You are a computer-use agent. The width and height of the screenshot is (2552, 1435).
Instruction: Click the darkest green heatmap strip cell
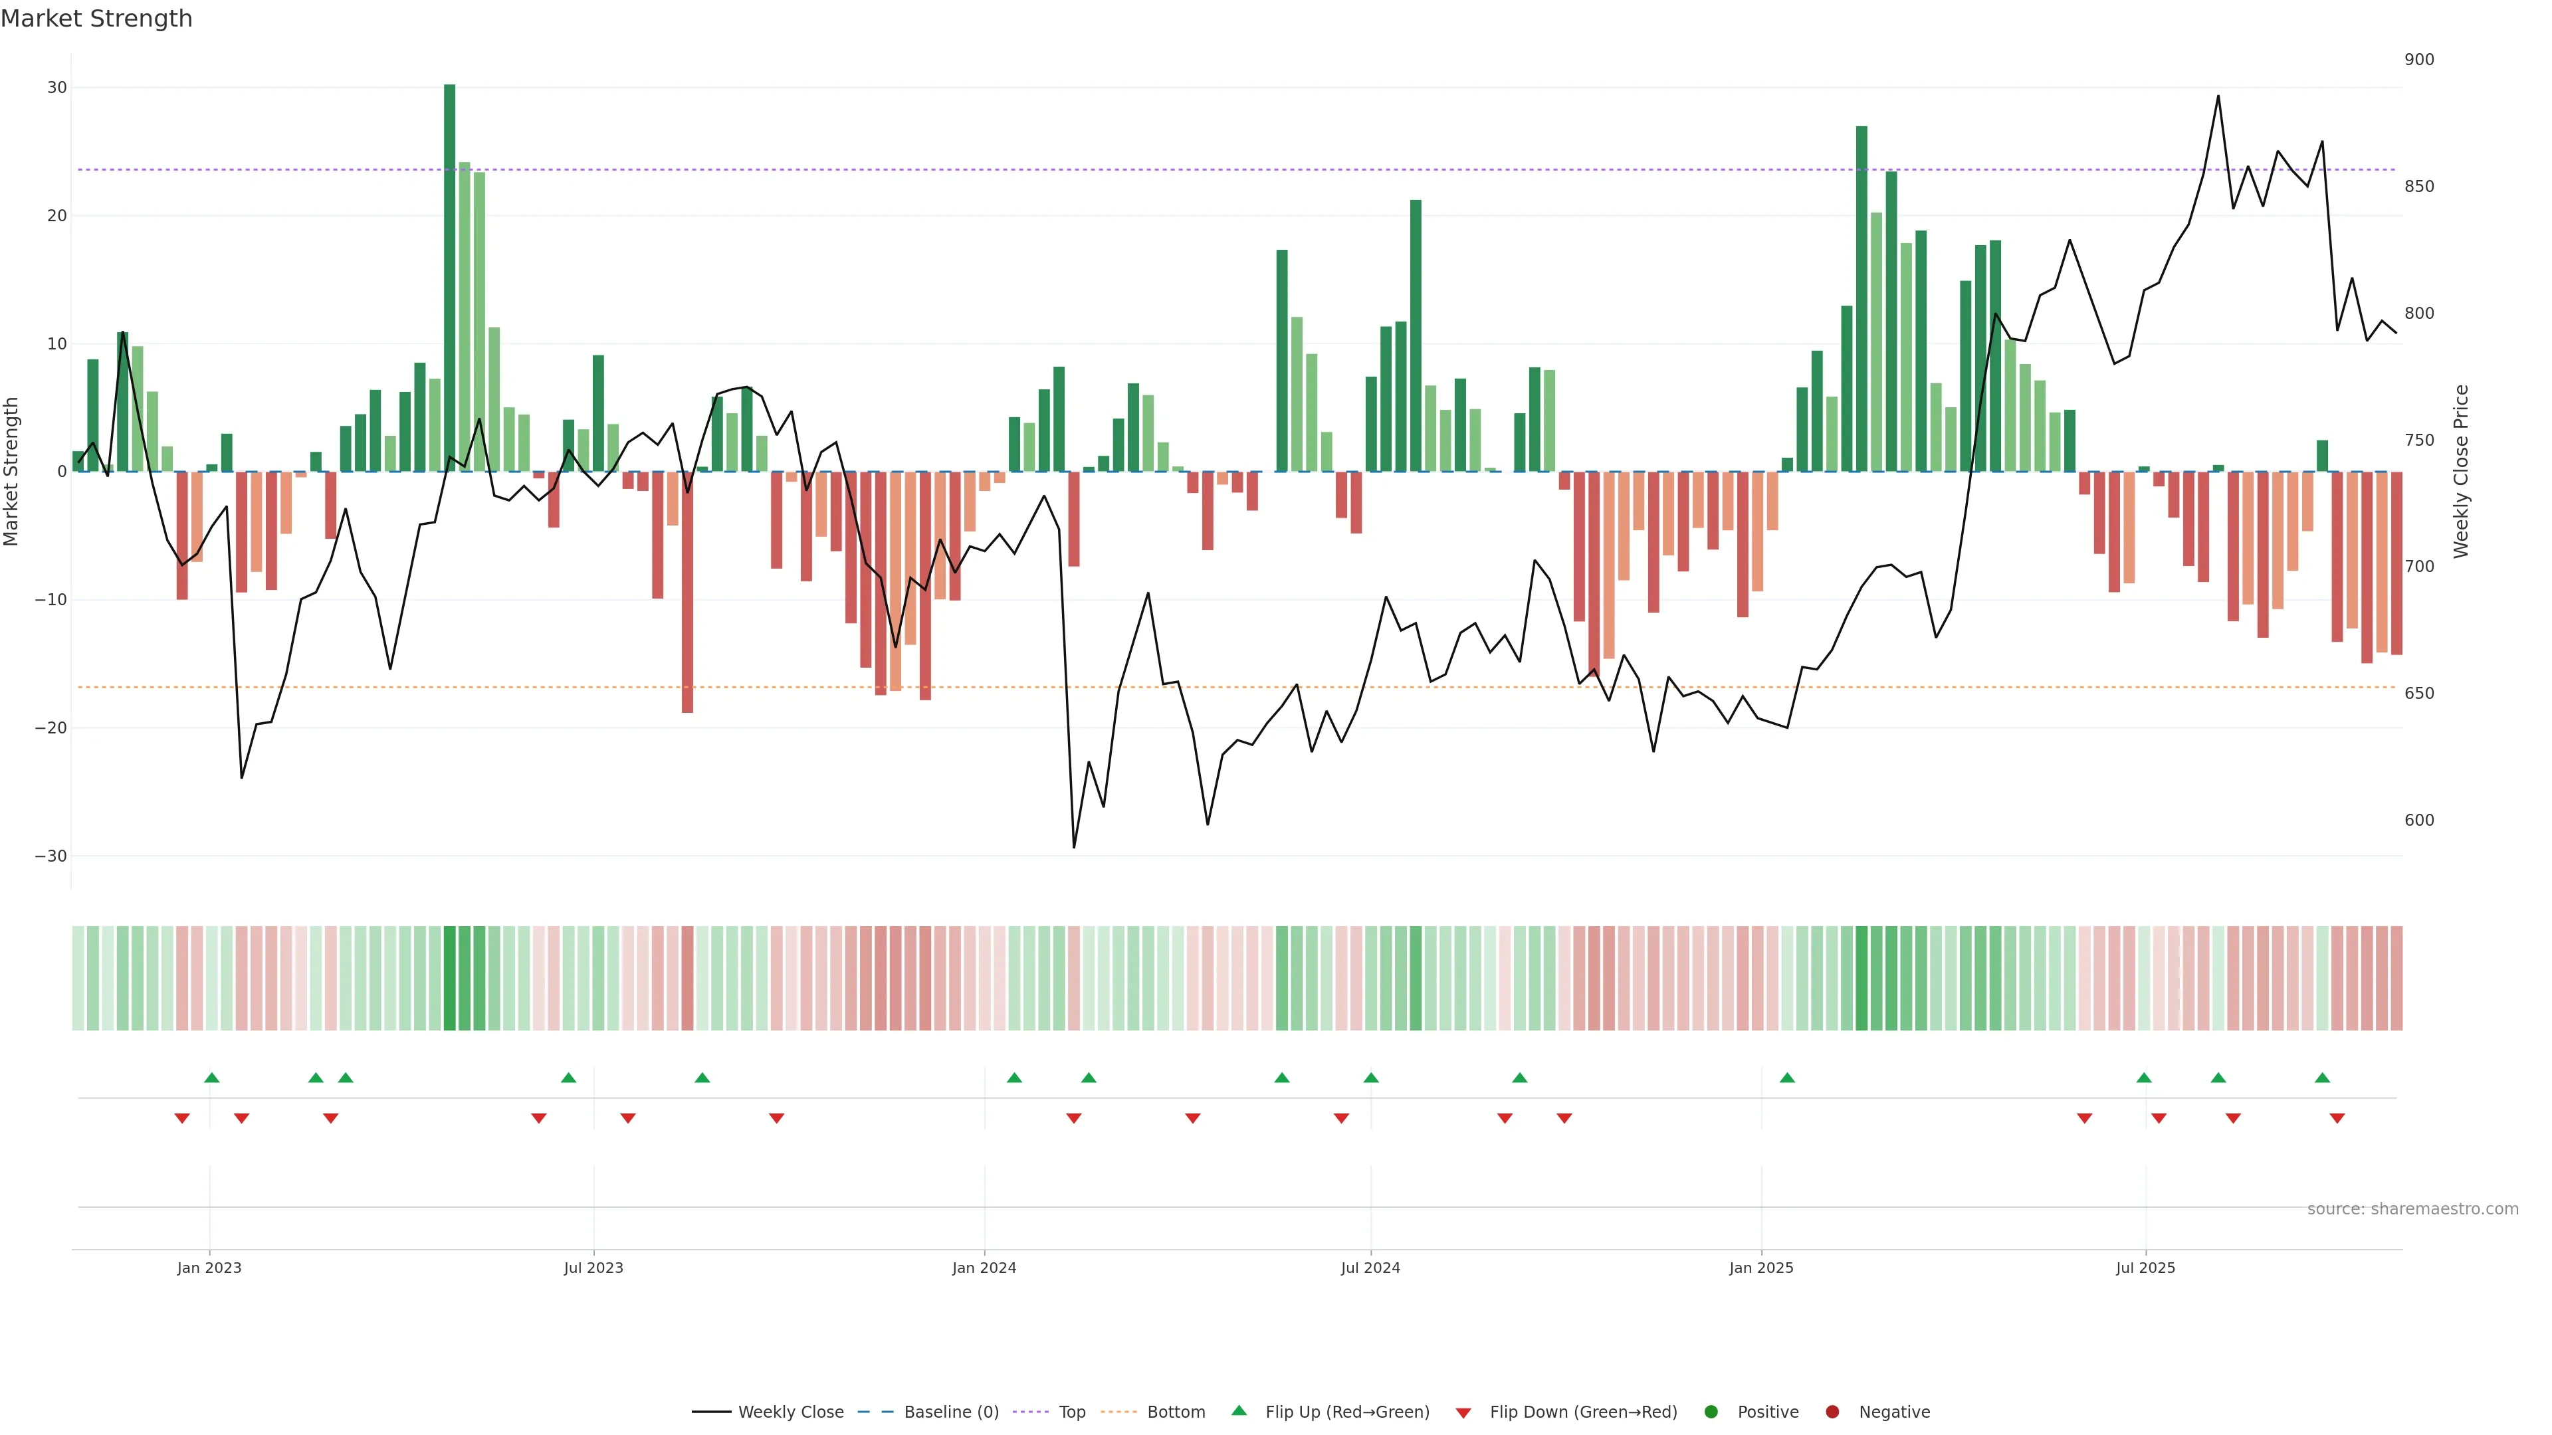pos(450,979)
